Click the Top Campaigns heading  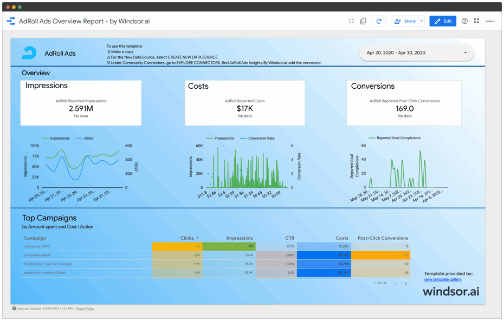49,218
